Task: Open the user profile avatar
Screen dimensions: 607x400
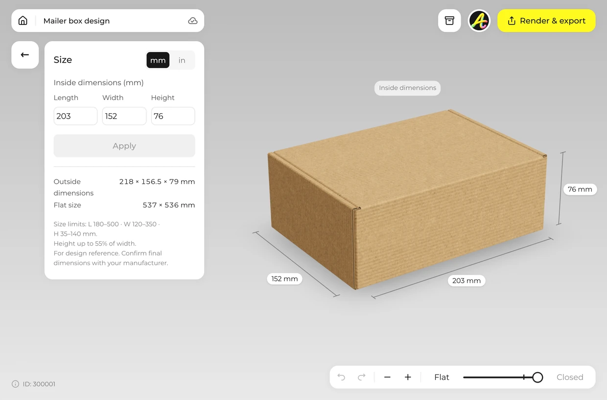Action: click(x=479, y=21)
